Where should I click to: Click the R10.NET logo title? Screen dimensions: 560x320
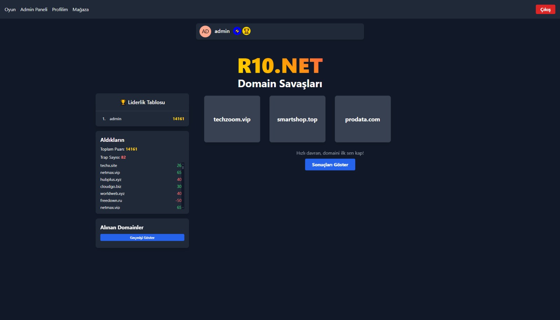(x=280, y=66)
